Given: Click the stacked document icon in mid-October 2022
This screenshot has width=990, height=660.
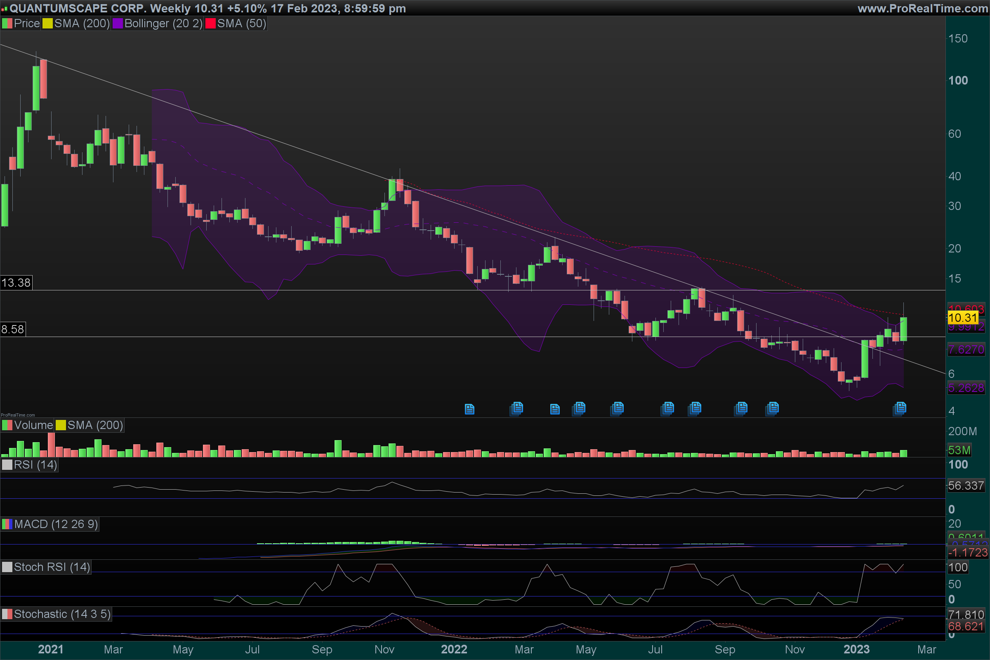Looking at the screenshot, I should click(772, 408).
